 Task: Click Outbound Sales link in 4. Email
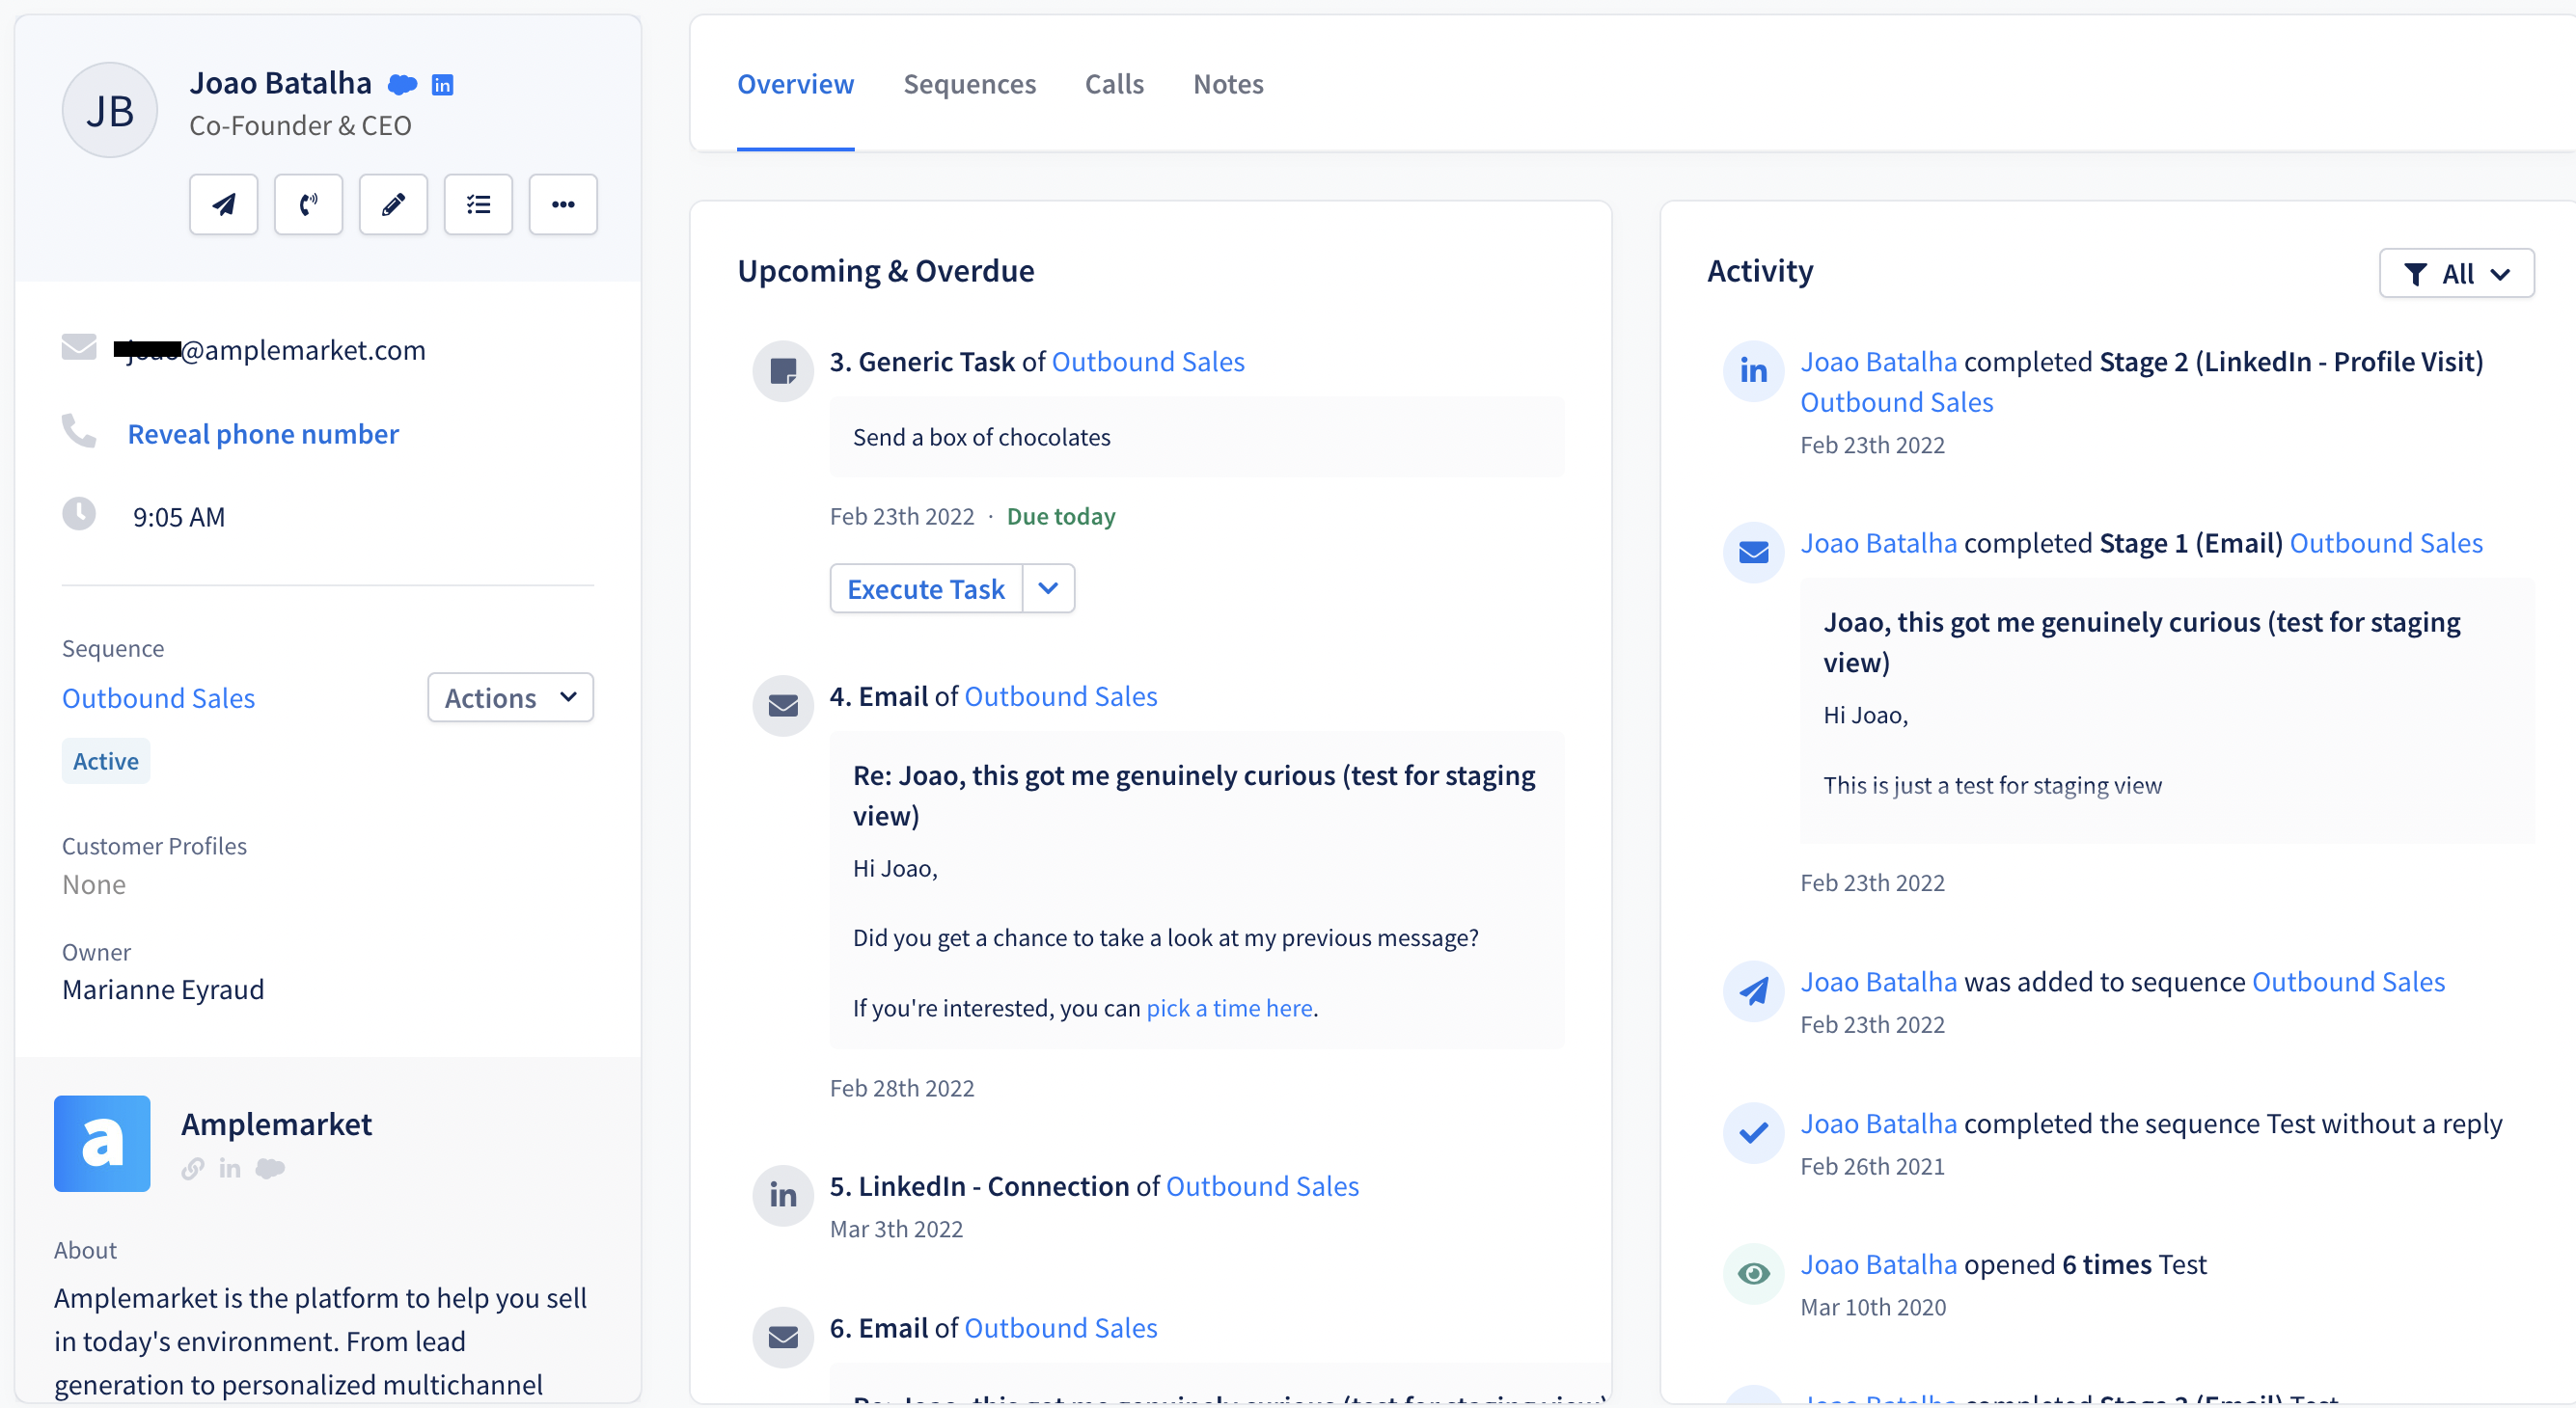coord(1061,696)
